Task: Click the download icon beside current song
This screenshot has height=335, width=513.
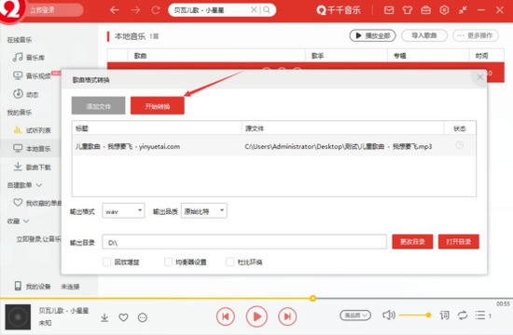Action: coord(104,317)
